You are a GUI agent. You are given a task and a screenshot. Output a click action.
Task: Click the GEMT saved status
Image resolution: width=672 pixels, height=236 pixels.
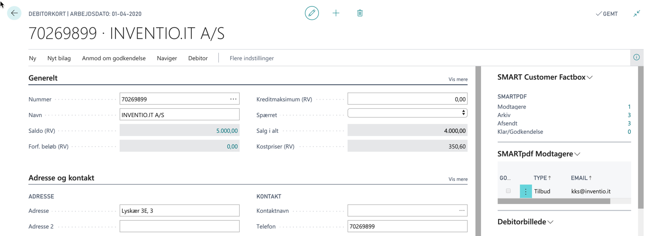coord(607,14)
